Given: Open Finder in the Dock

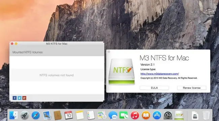Looking at the screenshot, I should click(x=13, y=115).
